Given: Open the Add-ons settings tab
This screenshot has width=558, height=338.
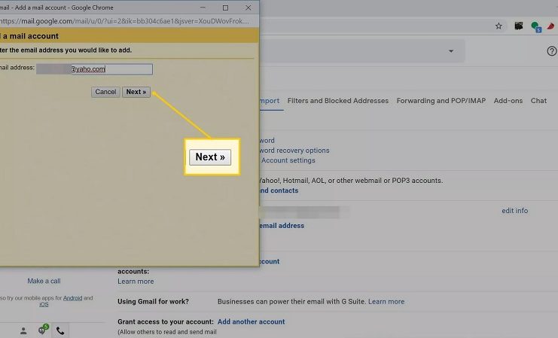Looking at the screenshot, I should [508, 101].
